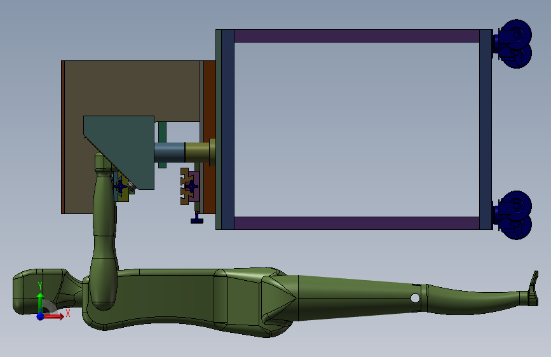The image size is (551, 357).
Task: Select the lower right caster wheel
Action: tap(513, 215)
